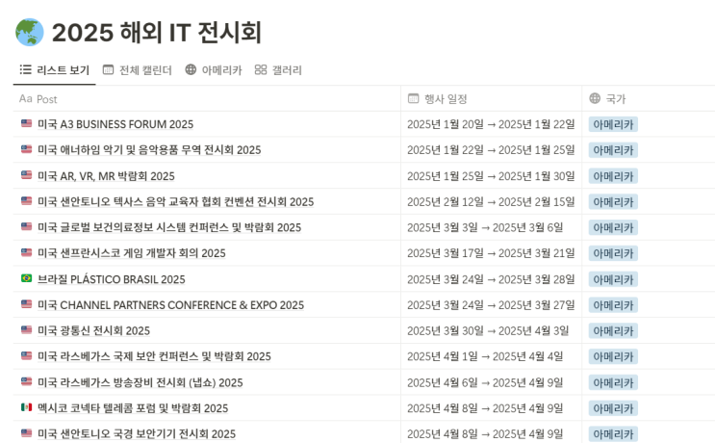
Task: Switch to 리스트 보기 tab
Action: 54,70
